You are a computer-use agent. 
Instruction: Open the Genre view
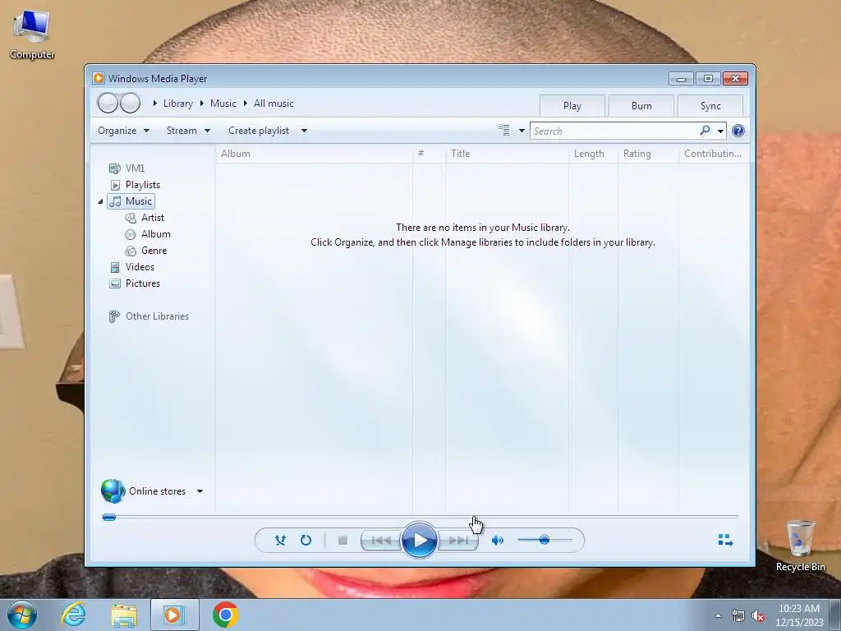146,251
